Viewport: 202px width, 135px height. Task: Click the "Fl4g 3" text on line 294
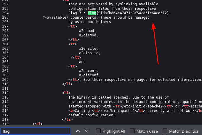click(x=75, y=13)
